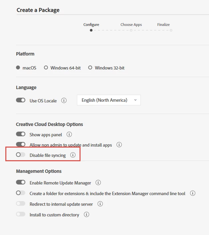Open the English (North America) language dropdown
The image size is (209, 235).
109,100
